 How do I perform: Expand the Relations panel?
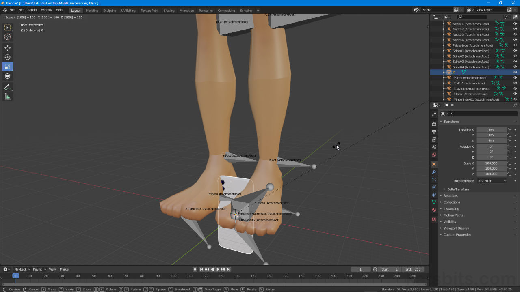450,195
